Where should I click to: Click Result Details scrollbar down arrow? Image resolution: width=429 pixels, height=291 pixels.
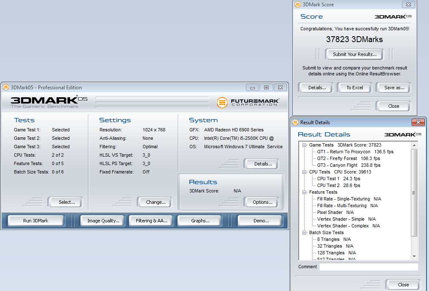point(414,256)
